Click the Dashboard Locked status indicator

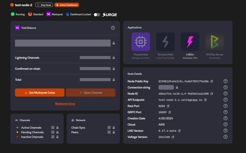point(78,14)
